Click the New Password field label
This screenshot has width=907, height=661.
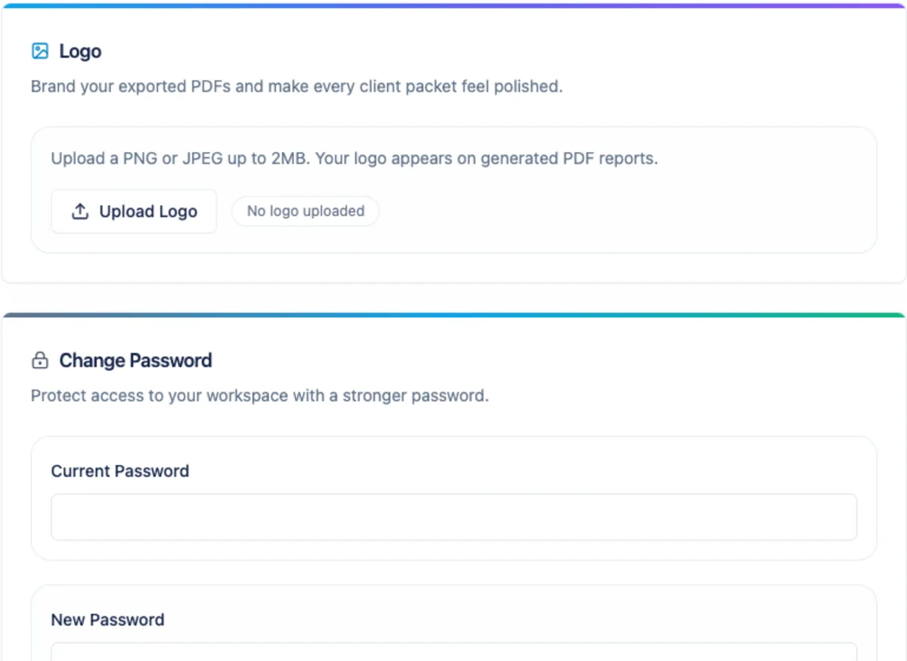click(x=107, y=619)
